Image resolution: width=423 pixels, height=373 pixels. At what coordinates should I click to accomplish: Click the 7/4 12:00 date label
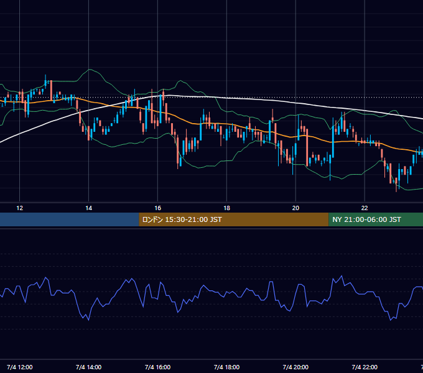(x=20, y=367)
